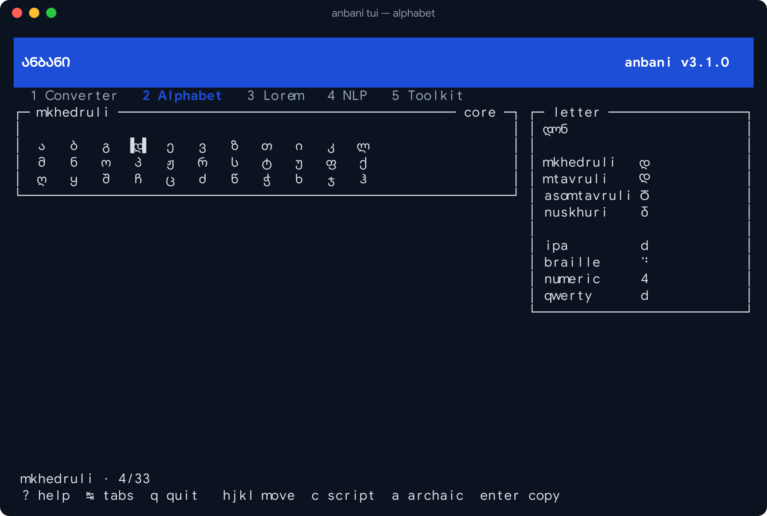This screenshot has height=516, width=767.
Task: Click the highlighted letter დ in the grid
Action: [138, 146]
